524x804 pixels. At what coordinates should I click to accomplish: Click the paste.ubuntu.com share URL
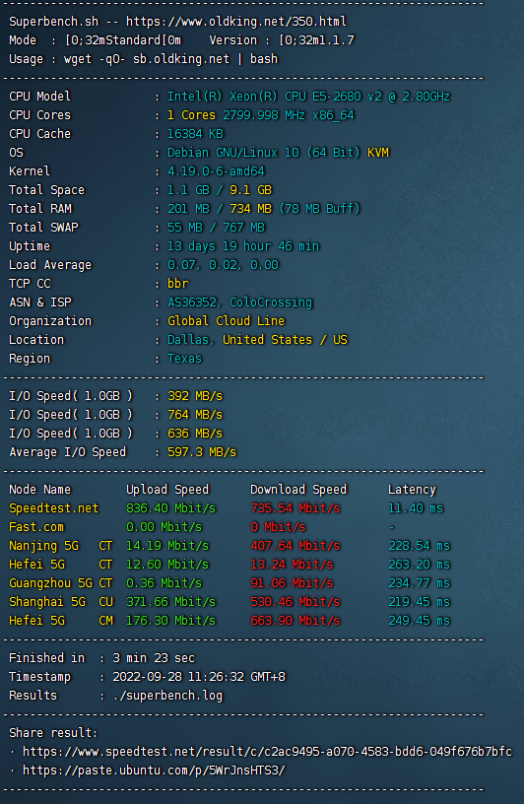tap(154, 770)
